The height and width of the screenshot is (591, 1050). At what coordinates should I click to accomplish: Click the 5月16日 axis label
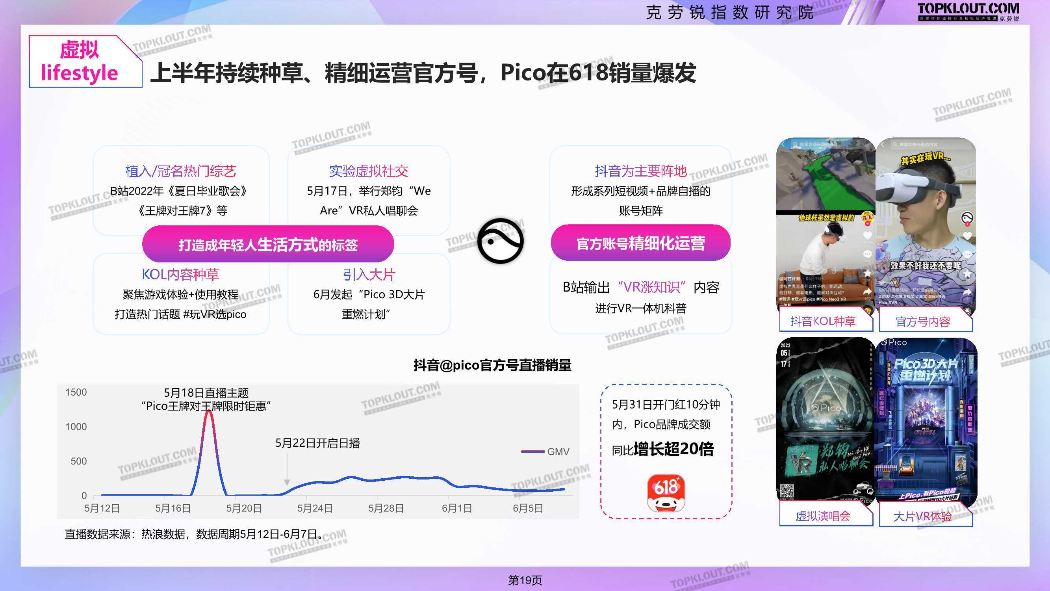tap(173, 508)
